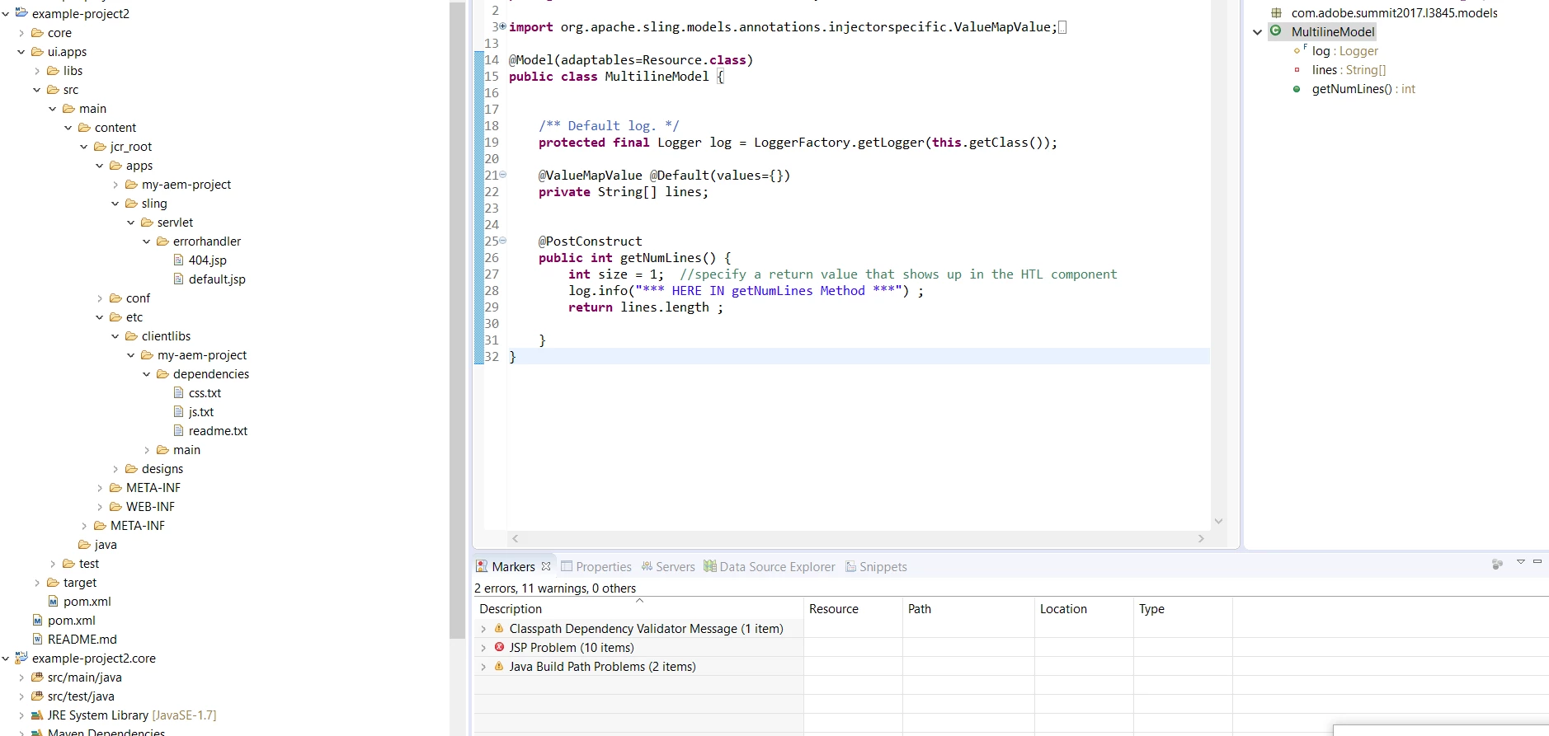Viewport: 1549px width, 736px height.
Task: Sort markers by Location column
Action: pyautogui.click(x=1085, y=609)
